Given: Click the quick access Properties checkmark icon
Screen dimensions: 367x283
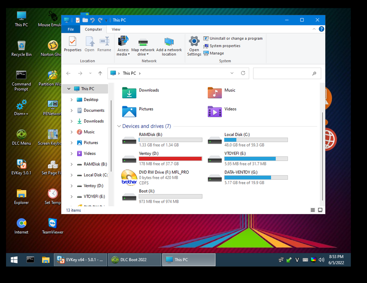Looking at the screenshot, I should pyautogui.click(x=78, y=20).
